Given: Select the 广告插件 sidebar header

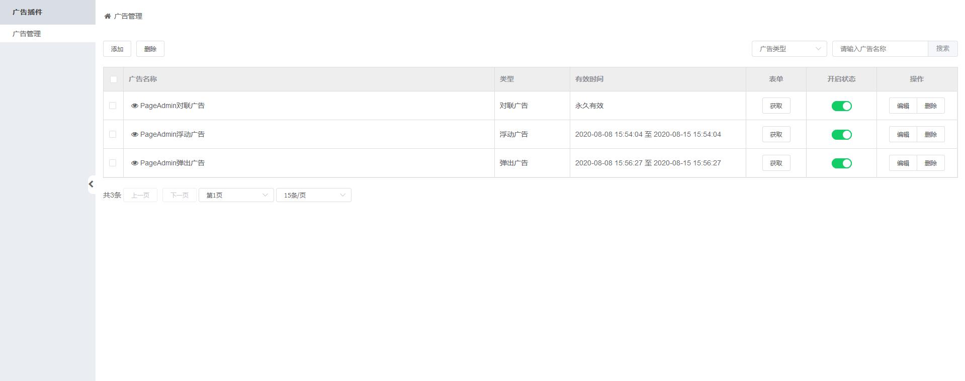Looking at the screenshot, I should tap(48, 12).
